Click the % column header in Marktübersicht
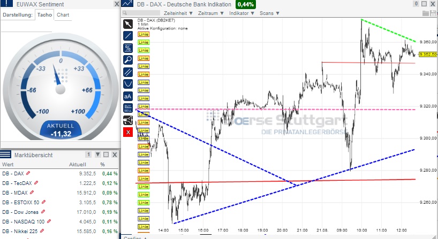Viewport: 438px width, 239px height. click(x=102, y=165)
